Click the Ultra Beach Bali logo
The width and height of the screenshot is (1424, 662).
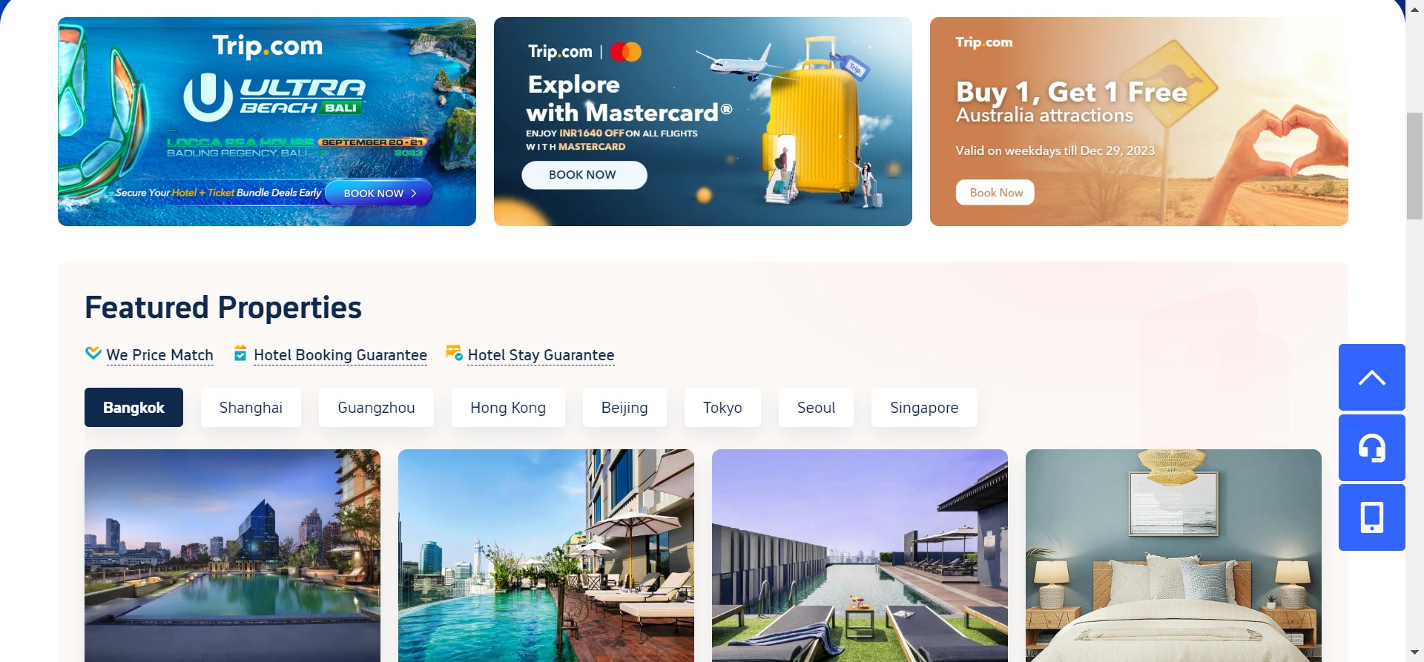pos(274,96)
